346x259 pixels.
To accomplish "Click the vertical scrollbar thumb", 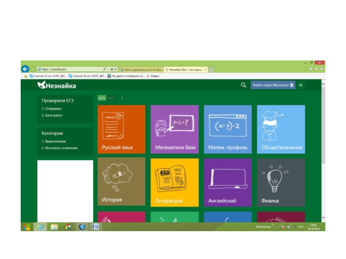I will point(323,125).
